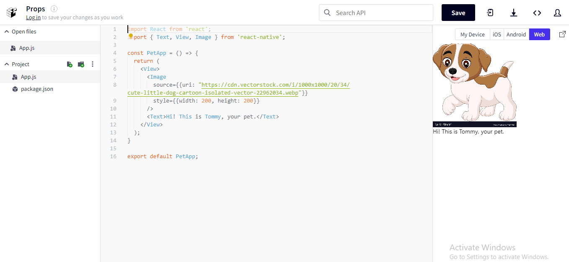The width and height of the screenshot is (569, 262).
Task: Open embed code with the angle brackets icon
Action: pyautogui.click(x=537, y=13)
